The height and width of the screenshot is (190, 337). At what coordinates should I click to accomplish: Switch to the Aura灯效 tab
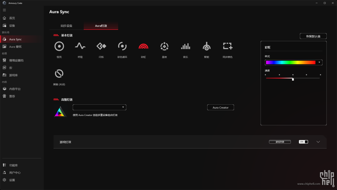(101, 26)
